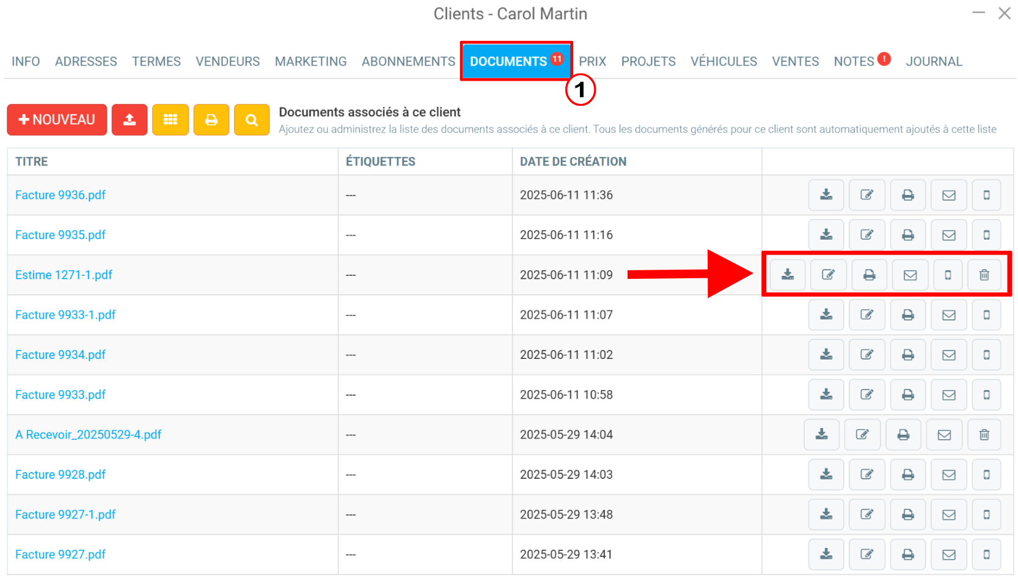Screen dimensions: 1018x576
Task: Switch to the INFO tab
Action: click(x=26, y=61)
